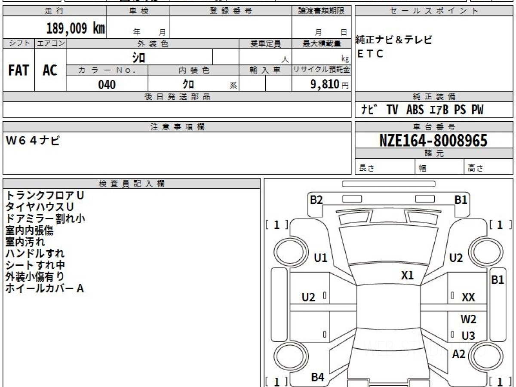516x387 pixels.
Task: Click the シフト header cell
Action: click(x=18, y=44)
